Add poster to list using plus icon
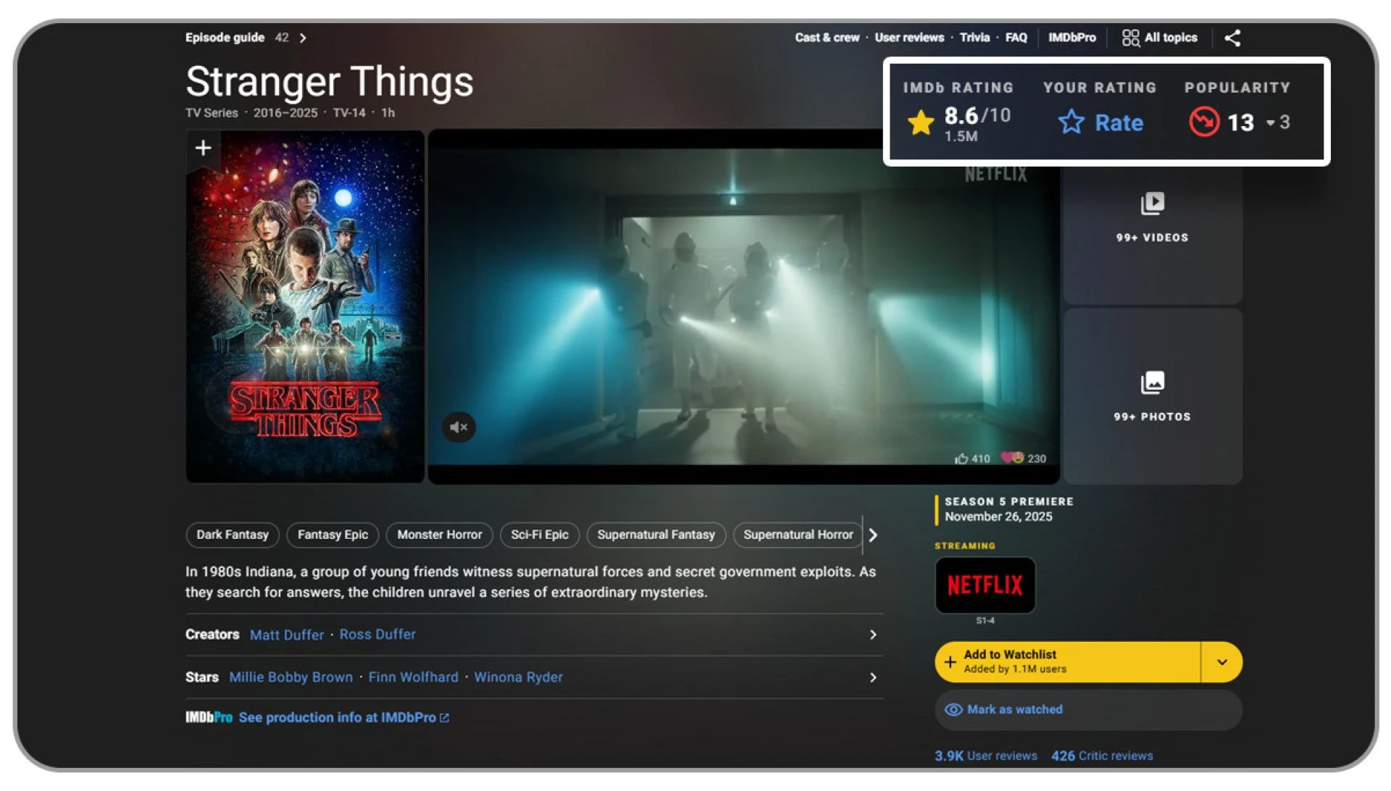 coord(202,148)
